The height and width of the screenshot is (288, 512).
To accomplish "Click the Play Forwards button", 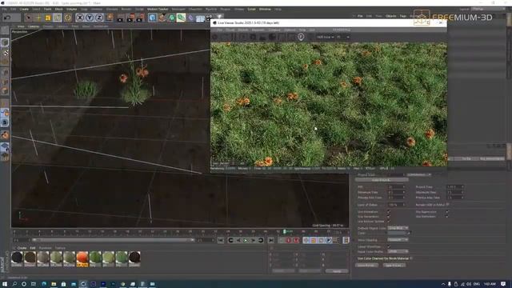I will (x=246, y=240).
